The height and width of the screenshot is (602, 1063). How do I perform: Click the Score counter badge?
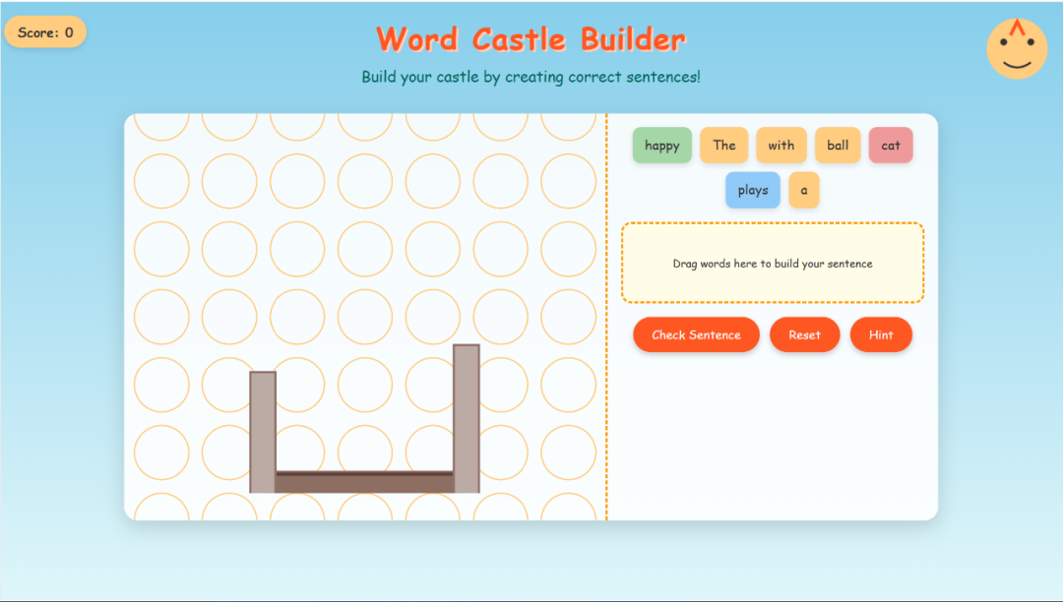point(45,32)
